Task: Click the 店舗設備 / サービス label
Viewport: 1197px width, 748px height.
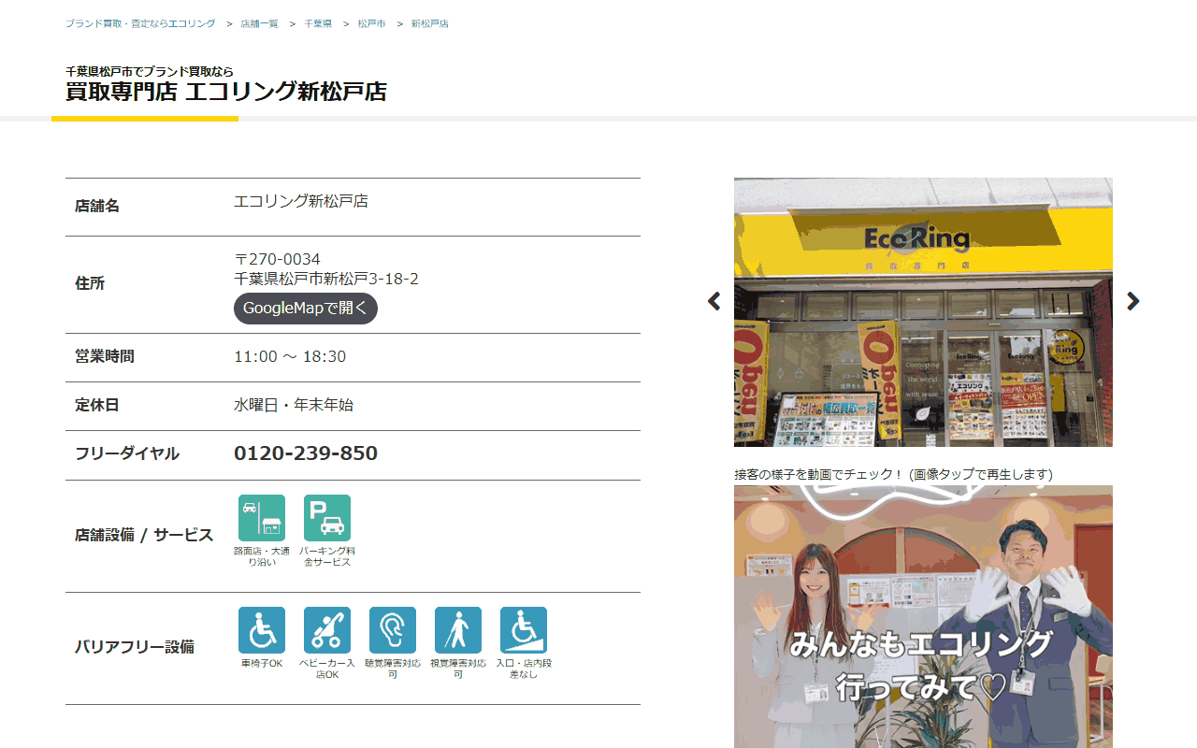Action: point(144,535)
